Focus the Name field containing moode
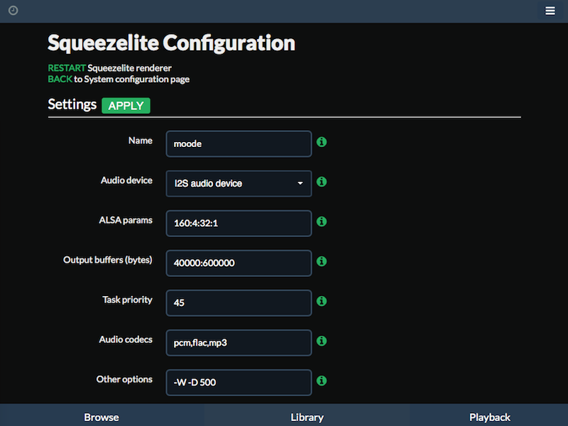The width and height of the screenshot is (568, 426). 239,144
